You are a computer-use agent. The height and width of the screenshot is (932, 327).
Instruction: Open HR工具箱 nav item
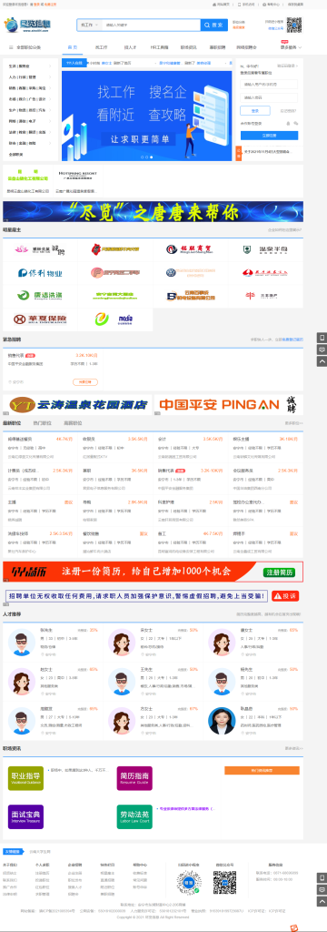tap(159, 47)
